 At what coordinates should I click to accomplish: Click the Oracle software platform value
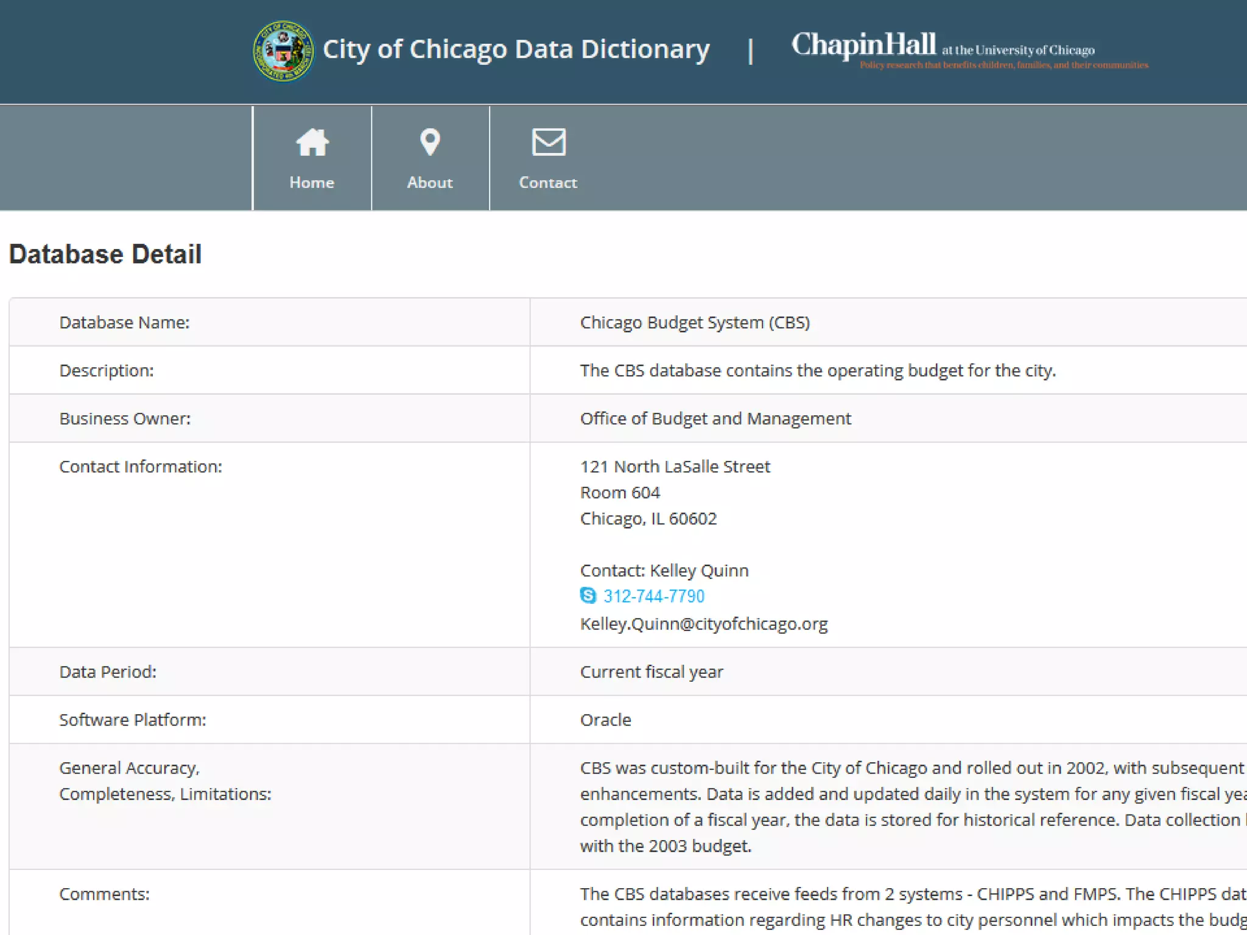(x=605, y=720)
